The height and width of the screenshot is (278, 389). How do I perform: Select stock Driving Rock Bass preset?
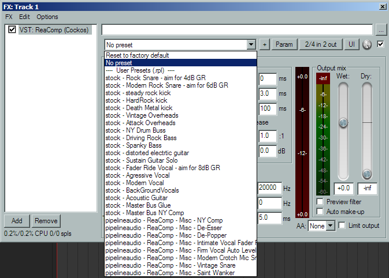tap(180, 138)
